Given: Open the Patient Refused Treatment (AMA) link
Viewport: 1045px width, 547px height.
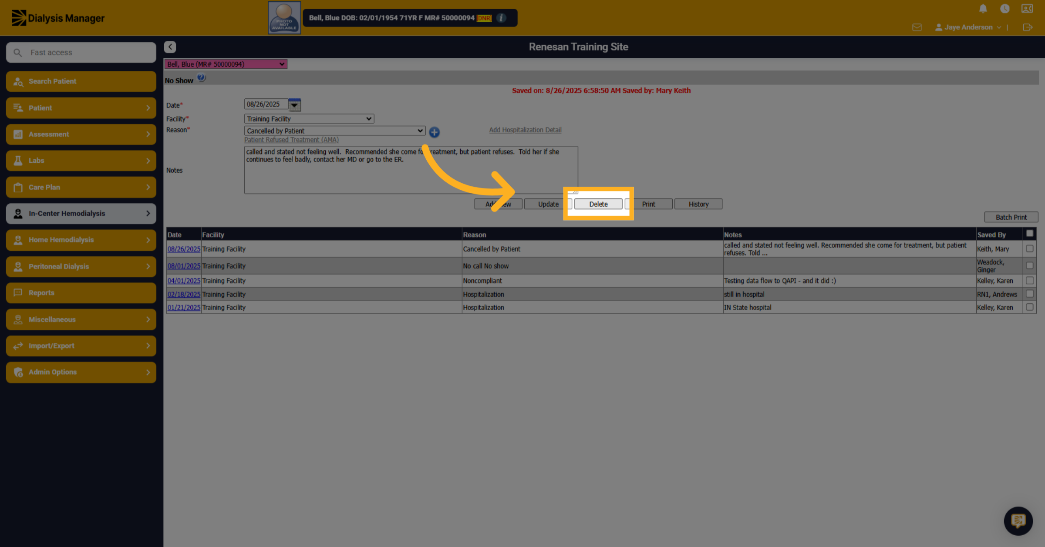Looking at the screenshot, I should [x=291, y=140].
